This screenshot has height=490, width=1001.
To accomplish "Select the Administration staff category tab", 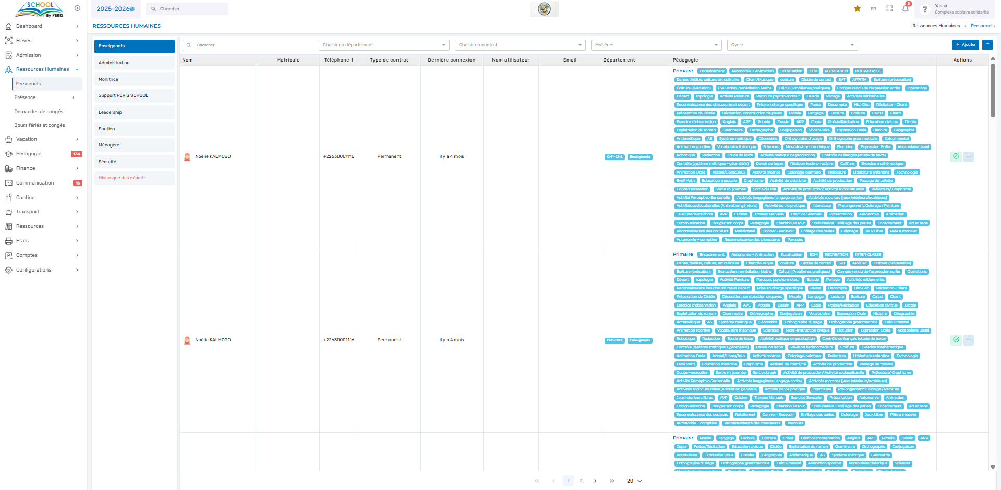I will [x=134, y=63].
